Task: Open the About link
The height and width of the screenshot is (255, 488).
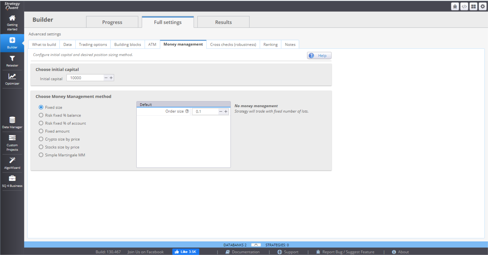Action: (400, 252)
